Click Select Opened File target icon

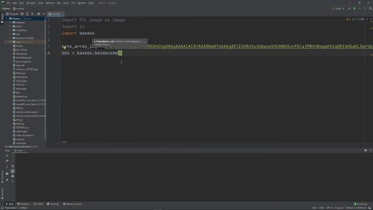22,14
